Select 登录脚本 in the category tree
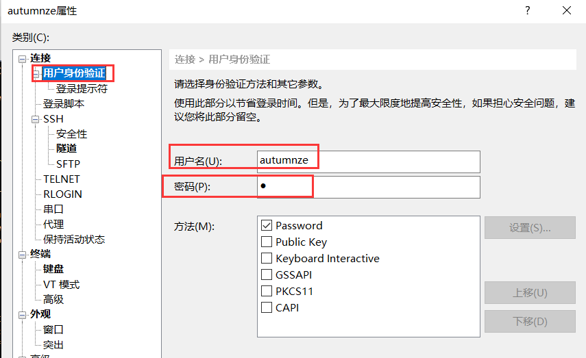The height and width of the screenshot is (358, 586). [x=64, y=104]
